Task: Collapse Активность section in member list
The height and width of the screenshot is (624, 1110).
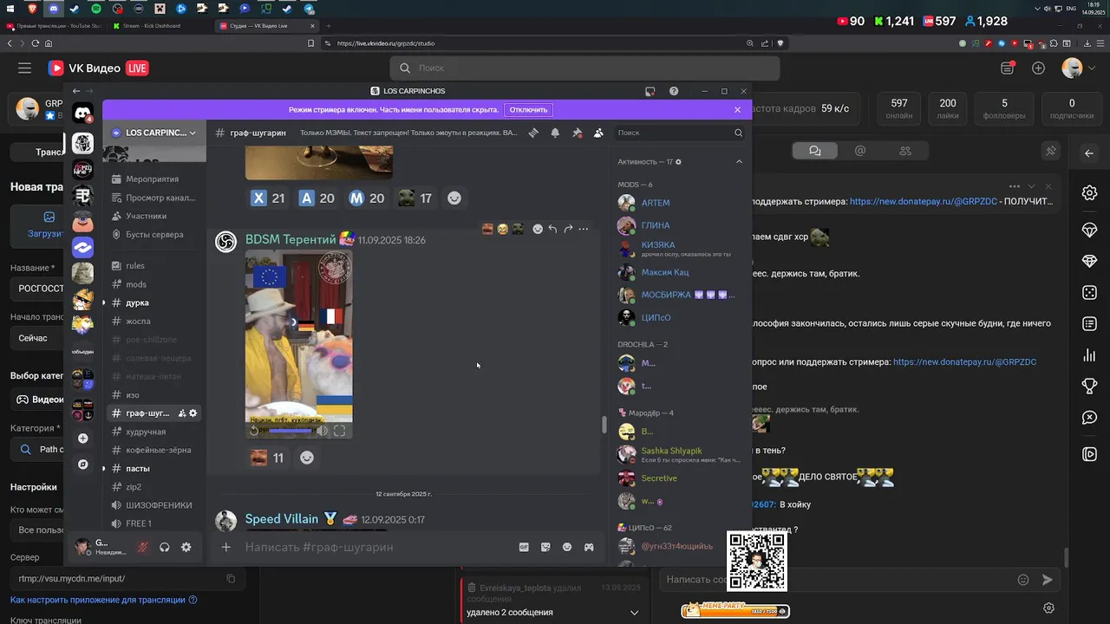Action: pos(739,161)
